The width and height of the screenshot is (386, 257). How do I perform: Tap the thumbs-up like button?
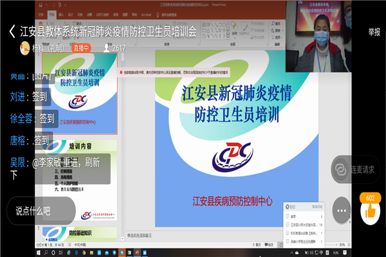pos(371,213)
